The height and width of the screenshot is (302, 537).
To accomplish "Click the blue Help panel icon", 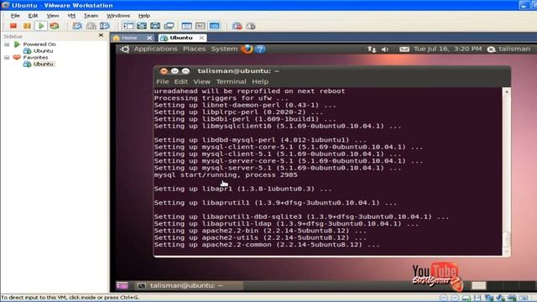I will [x=260, y=49].
